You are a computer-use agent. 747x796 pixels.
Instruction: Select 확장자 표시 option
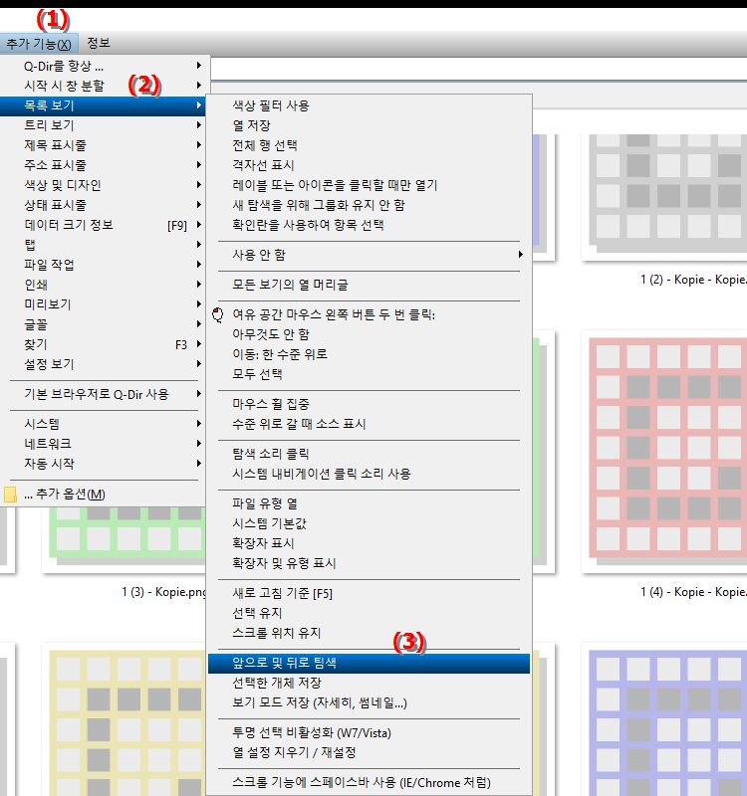click(369, 543)
